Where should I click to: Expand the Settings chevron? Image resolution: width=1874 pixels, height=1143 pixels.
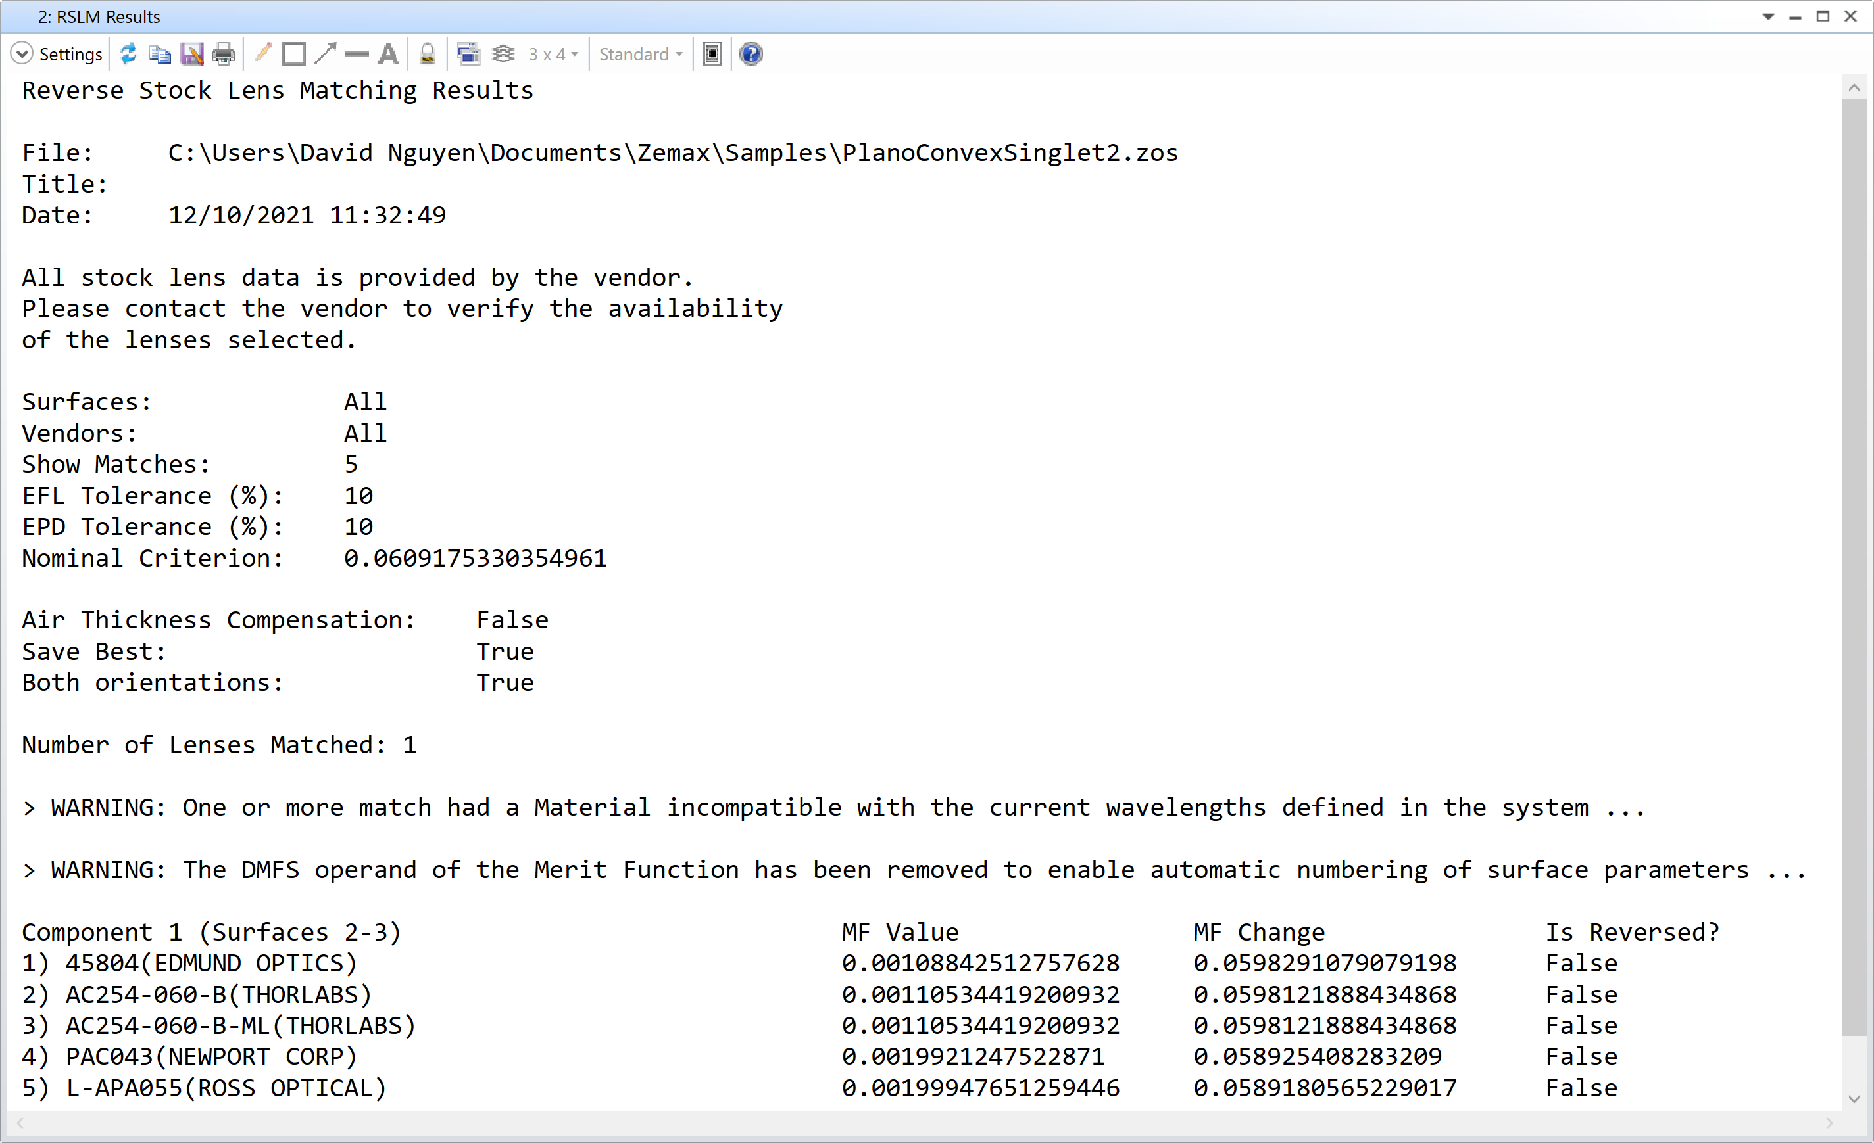(21, 54)
